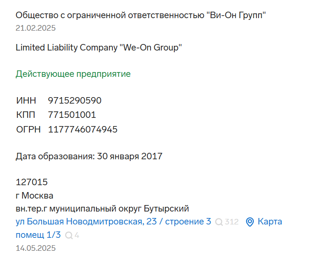
Task: Click the postal code 127015
Action: coord(32,182)
